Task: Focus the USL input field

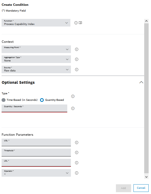Action: point(36,142)
